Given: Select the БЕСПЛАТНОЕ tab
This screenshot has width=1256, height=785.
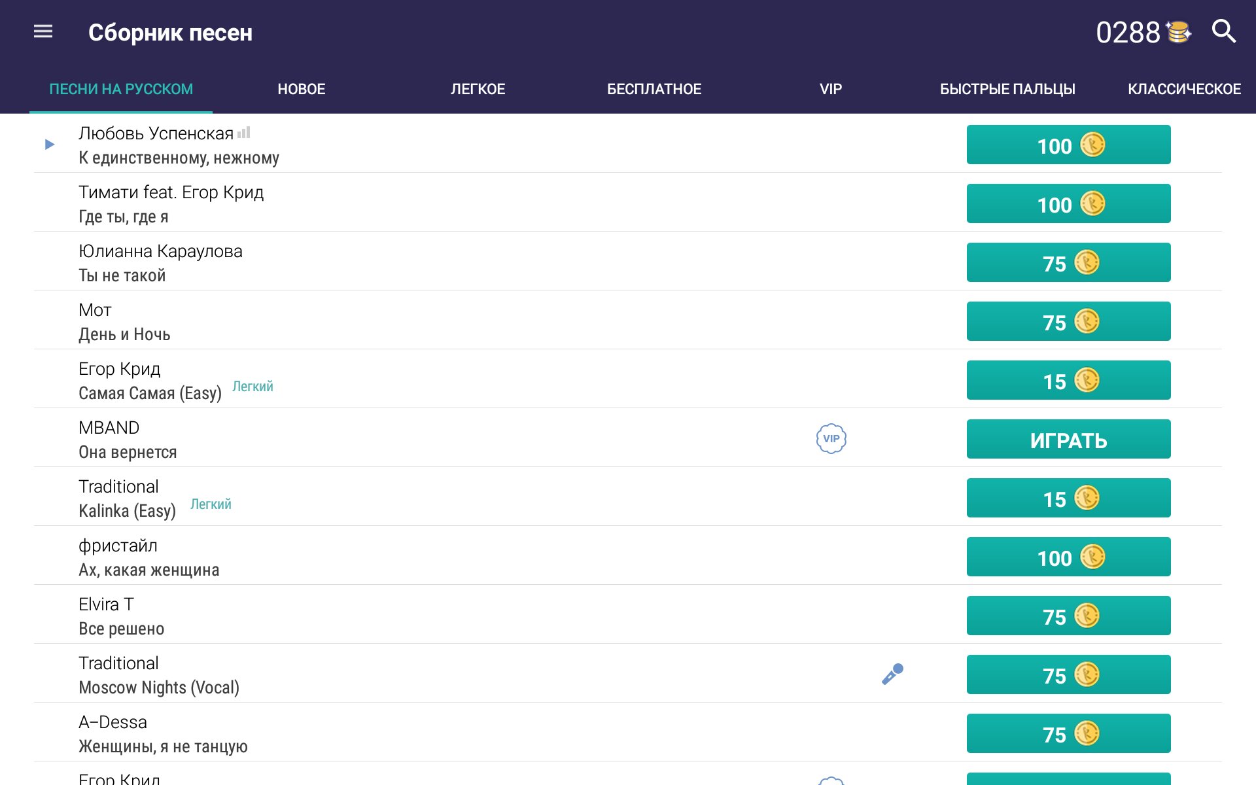Looking at the screenshot, I should (654, 89).
